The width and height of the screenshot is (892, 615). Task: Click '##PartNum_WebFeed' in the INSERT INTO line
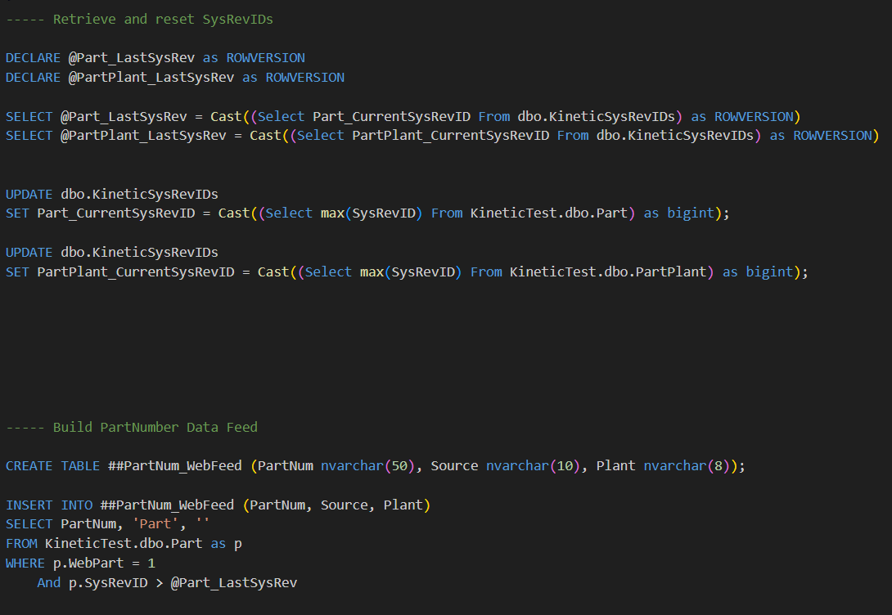167,505
